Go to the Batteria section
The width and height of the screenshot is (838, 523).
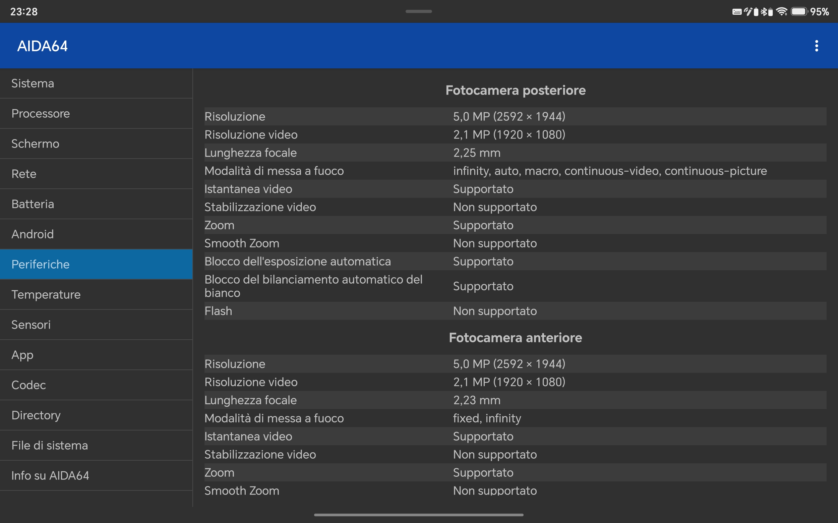pyautogui.click(x=96, y=204)
